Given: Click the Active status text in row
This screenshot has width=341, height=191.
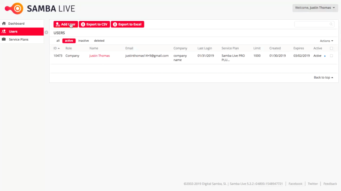Looking at the screenshot, I should [x=317, y=56].
